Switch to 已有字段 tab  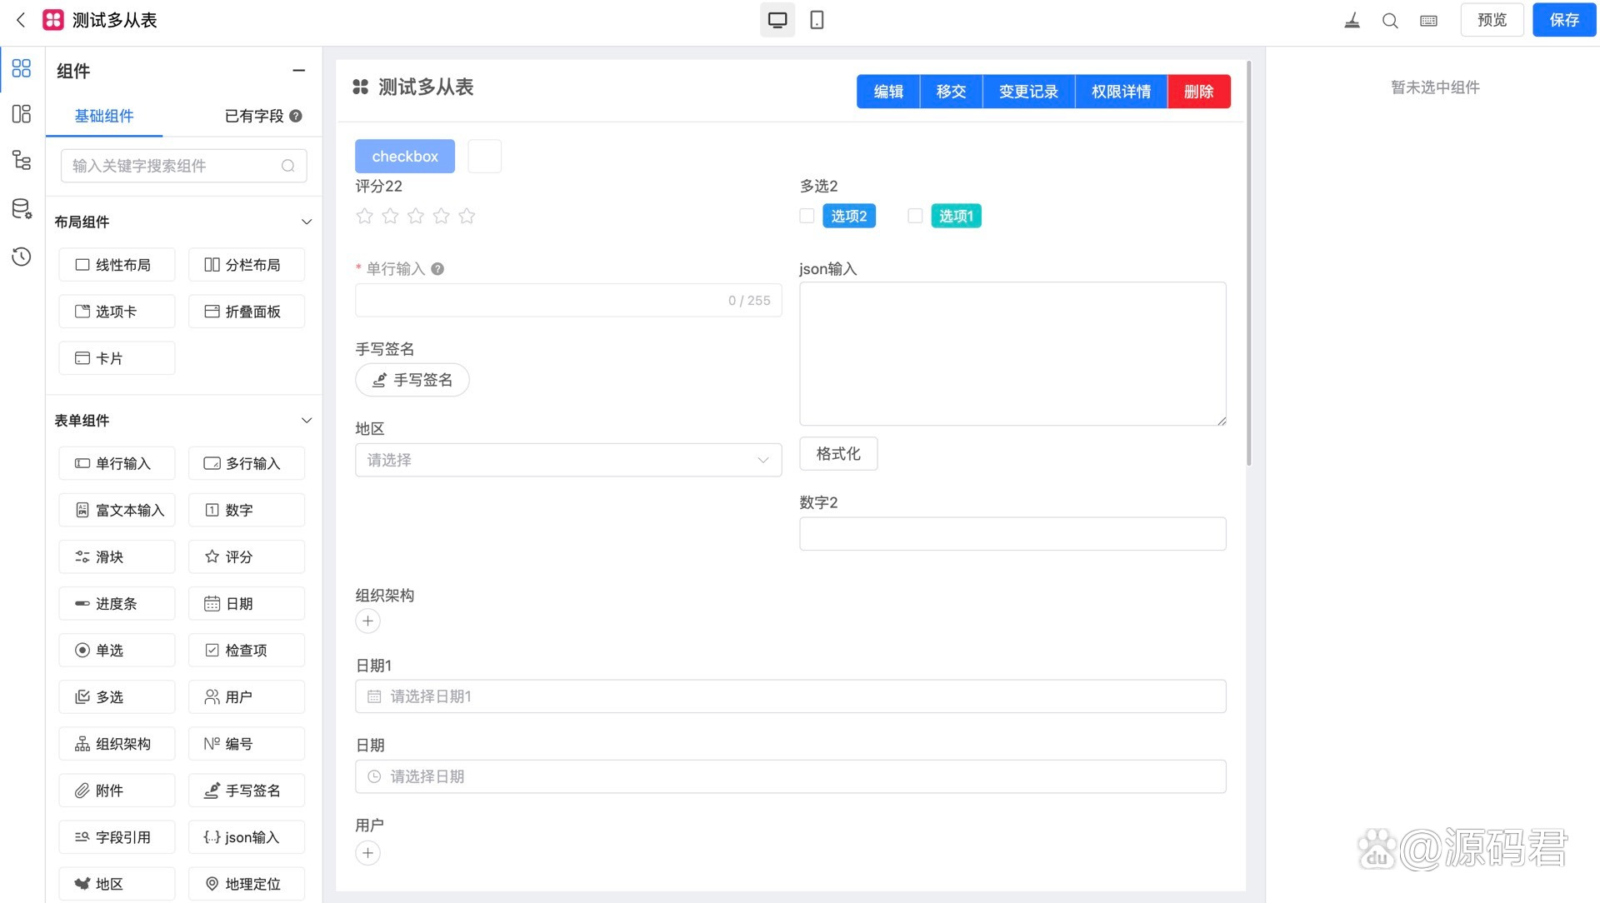tap(255, 117)
